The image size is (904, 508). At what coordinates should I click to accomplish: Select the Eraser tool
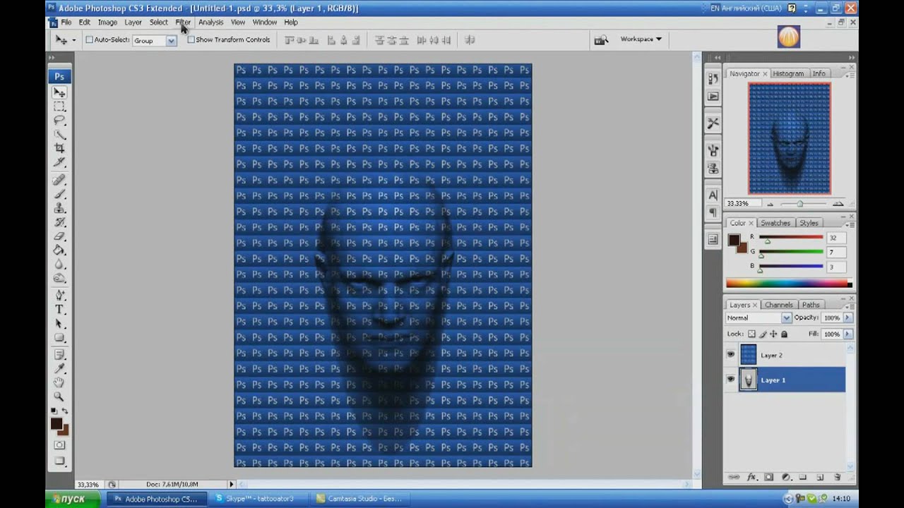(59, 236)
